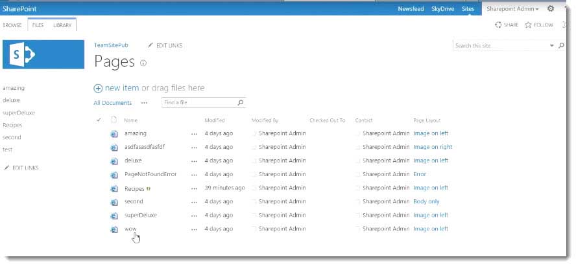Click presence box beside Recipes' Modified By
The width and height of the screenshot is (576, 266).
[x=254, y=188]
